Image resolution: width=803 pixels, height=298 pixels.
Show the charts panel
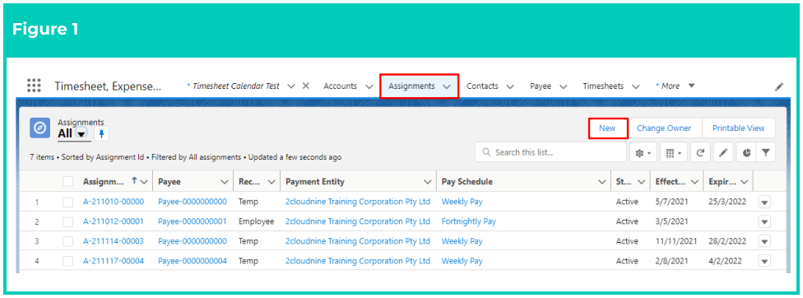[746, 152]
